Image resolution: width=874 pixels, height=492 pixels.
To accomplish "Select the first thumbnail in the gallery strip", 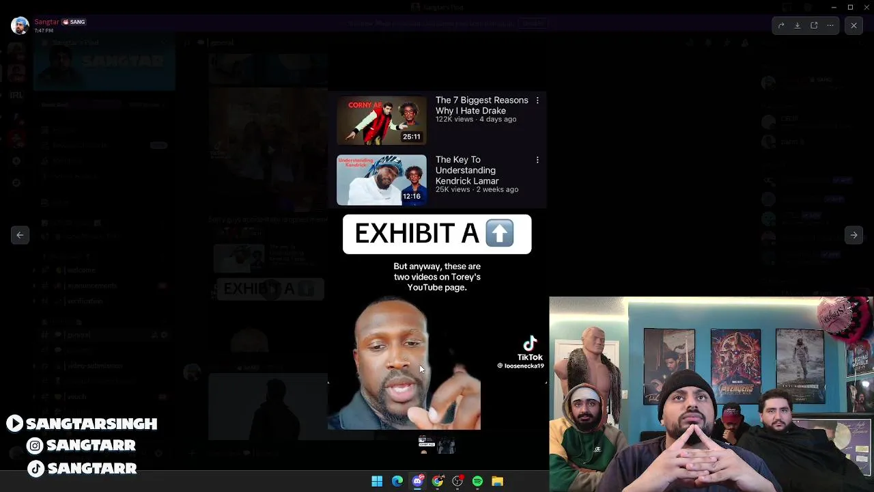I will pyautogui.click(x=427, y=446).
